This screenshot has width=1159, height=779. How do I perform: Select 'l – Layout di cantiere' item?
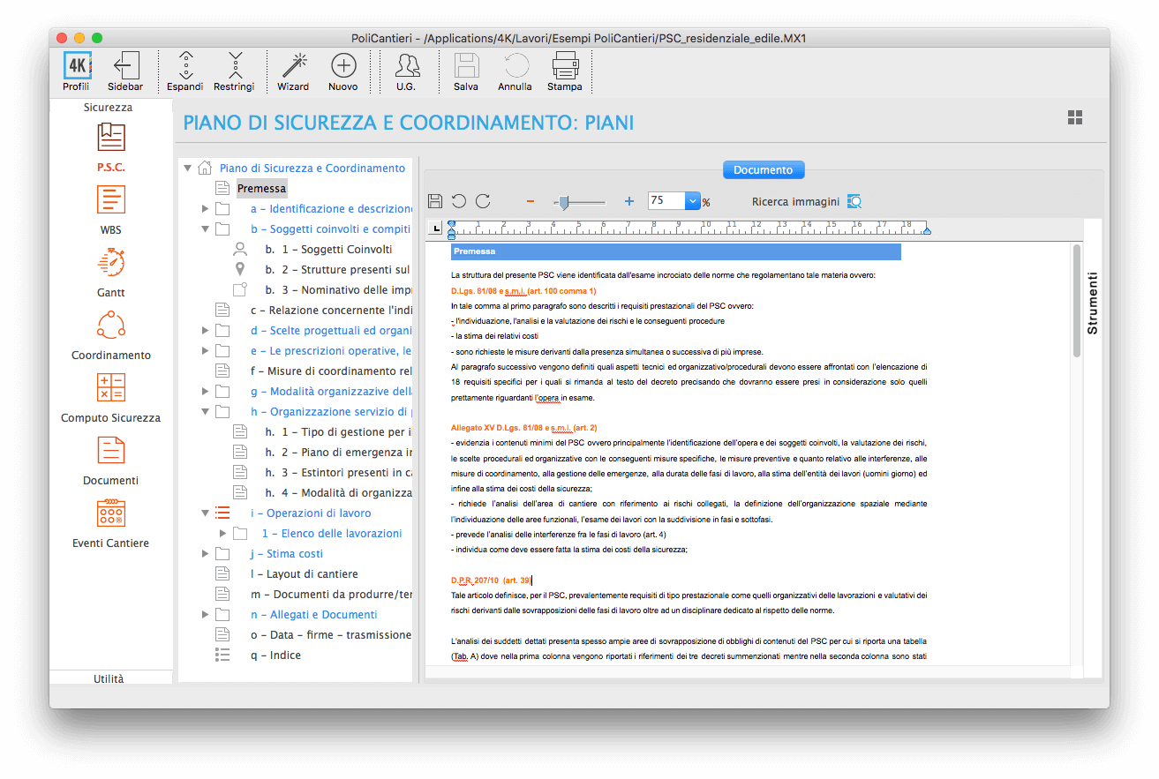tap(305, 574)
